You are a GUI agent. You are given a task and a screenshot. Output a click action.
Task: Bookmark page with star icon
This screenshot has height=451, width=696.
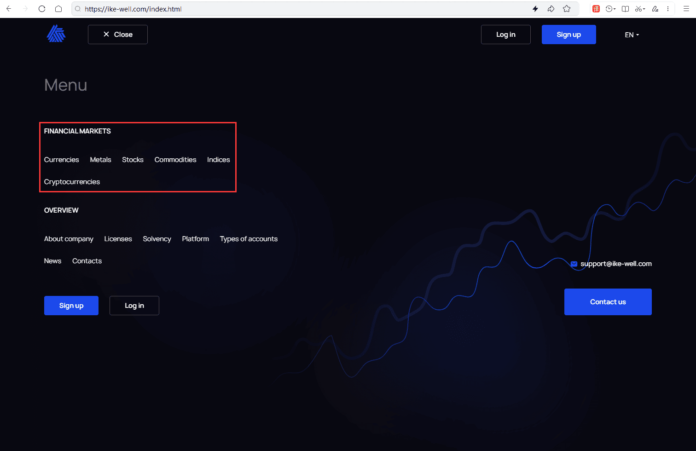pos(567,9)
